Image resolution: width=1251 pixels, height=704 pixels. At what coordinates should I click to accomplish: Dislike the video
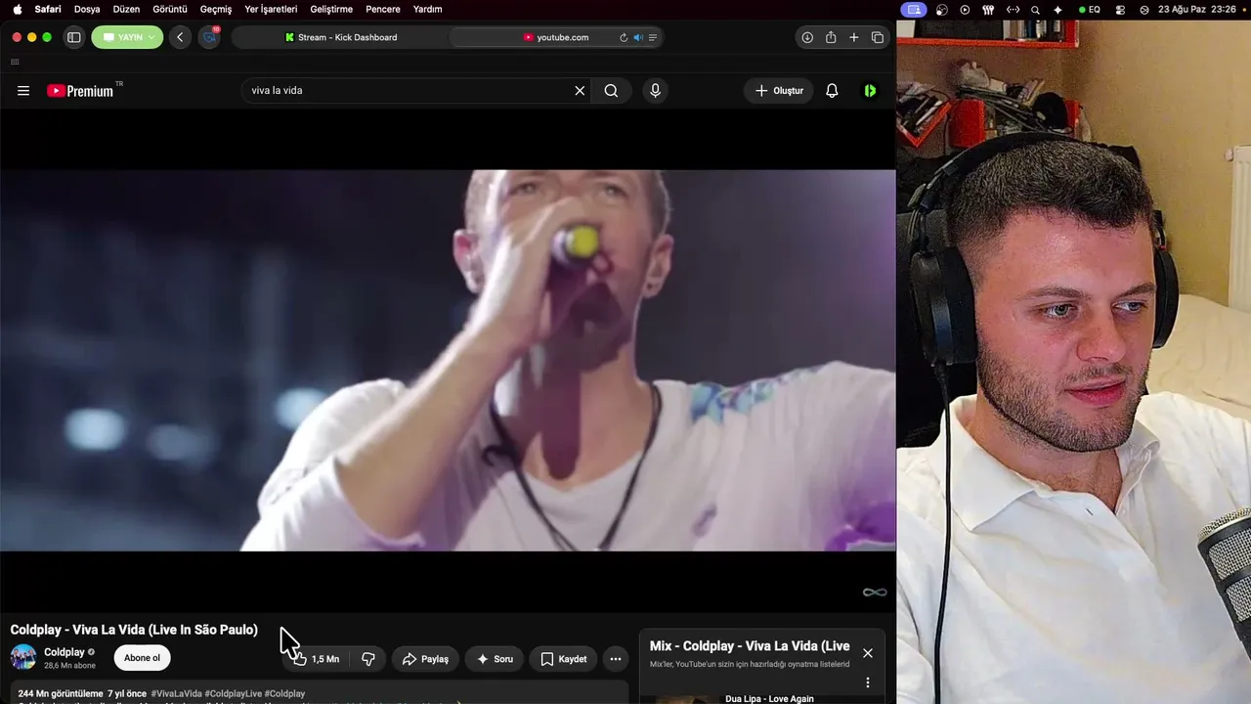click(x=368, y=659)
